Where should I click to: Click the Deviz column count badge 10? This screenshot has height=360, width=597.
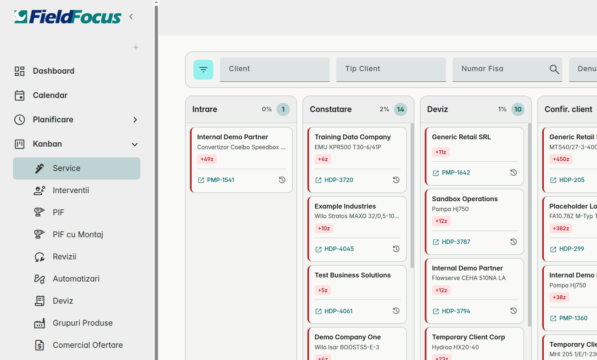tap(518, 109)
